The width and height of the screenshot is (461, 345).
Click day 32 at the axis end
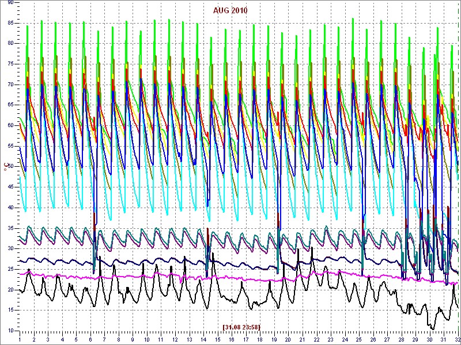click(457, 340)
